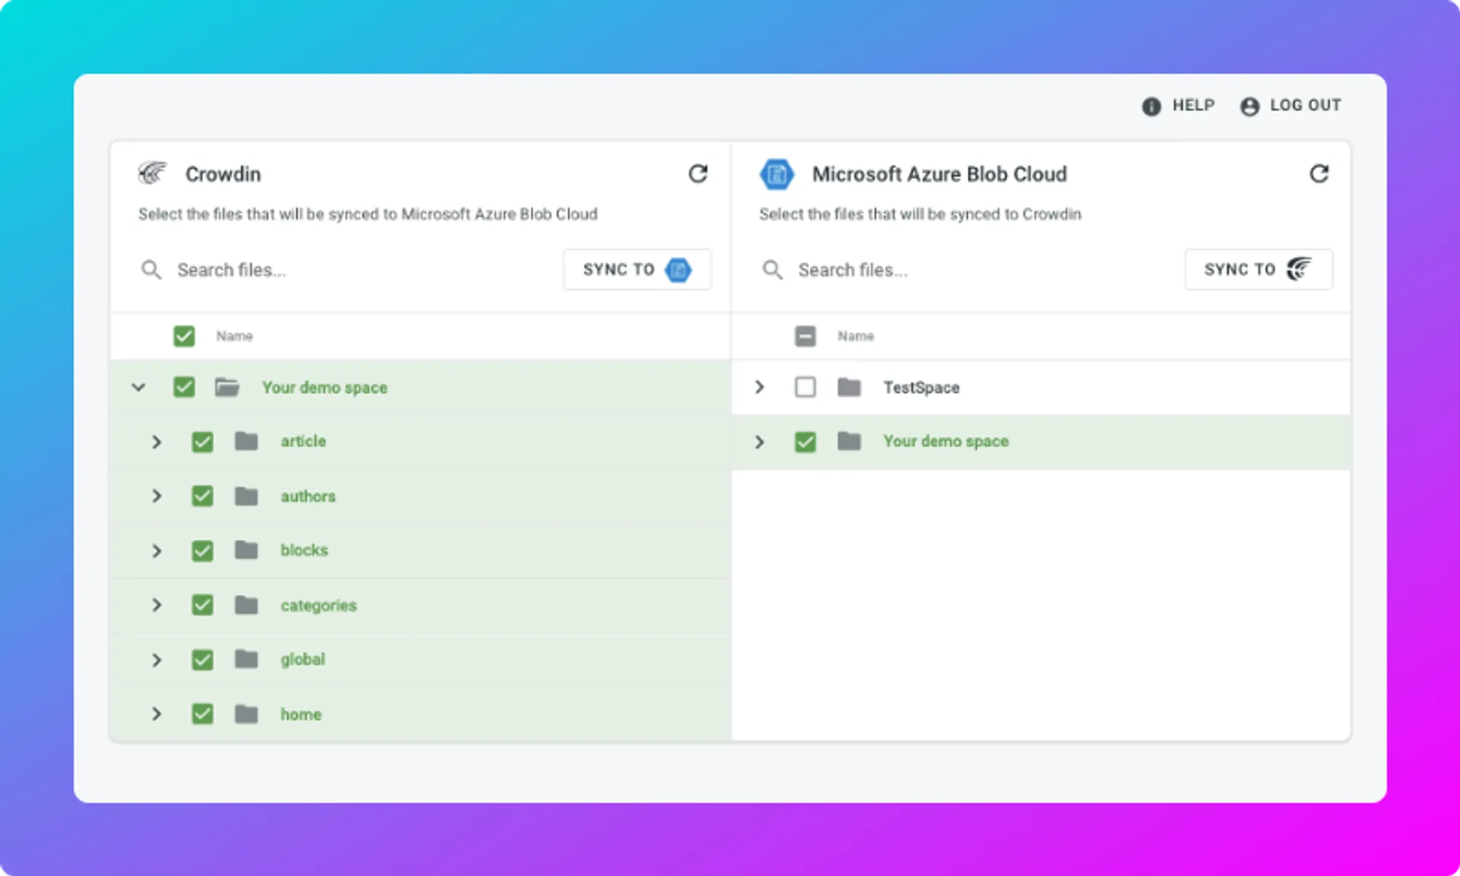Click the authors folder icon
The height and width of the screenshot is (876, 1460).
246,496
